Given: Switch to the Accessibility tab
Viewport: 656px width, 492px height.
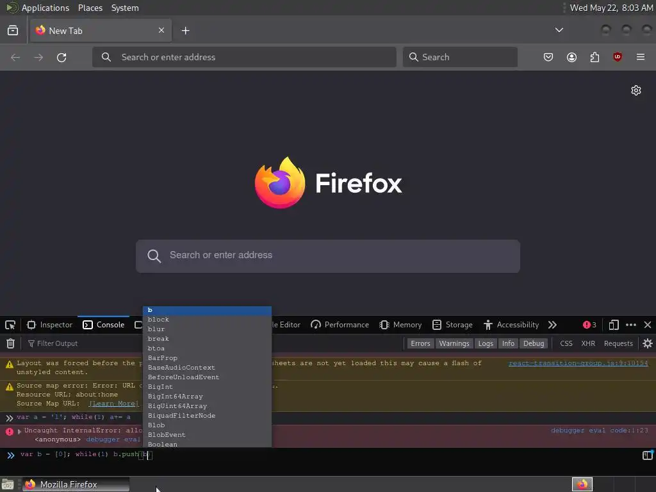Looking at the screenshot, I should pyautogui.click(x=511, y=325).
